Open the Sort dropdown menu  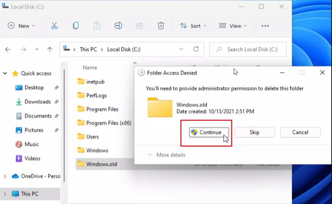[193, 26]
